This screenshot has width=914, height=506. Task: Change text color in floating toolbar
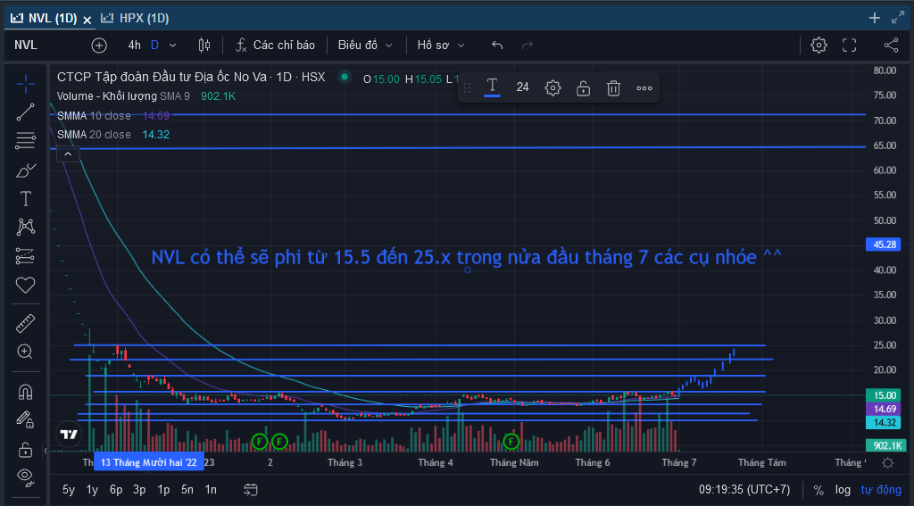(x=492, y=87)
